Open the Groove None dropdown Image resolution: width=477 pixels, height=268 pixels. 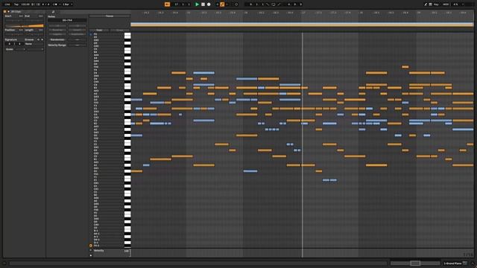tap(34, 44)
